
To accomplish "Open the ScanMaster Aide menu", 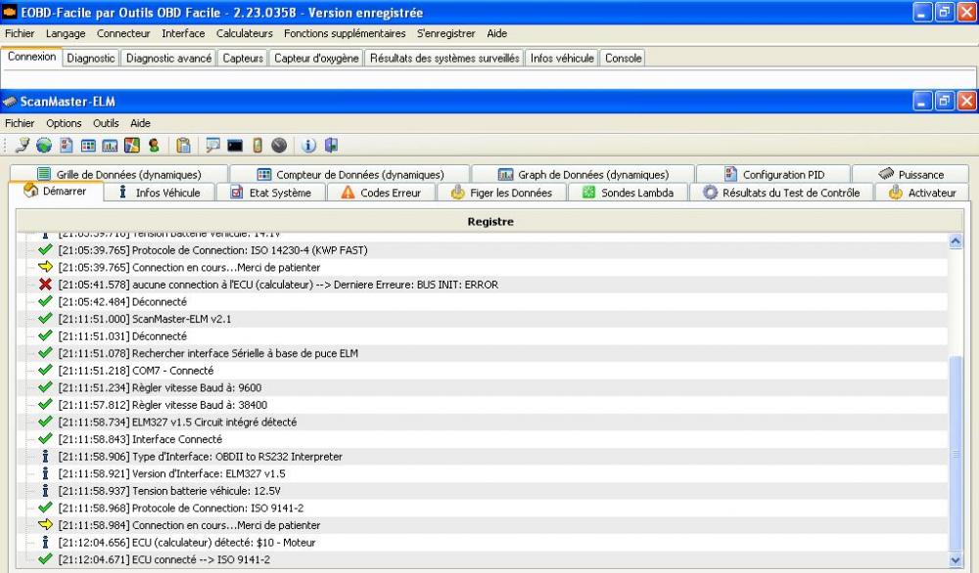I will click(140, 123).
